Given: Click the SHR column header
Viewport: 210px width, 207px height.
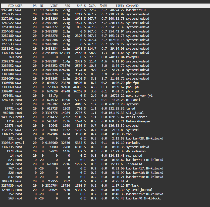Looking at the screenshot, I should (80, 6).
